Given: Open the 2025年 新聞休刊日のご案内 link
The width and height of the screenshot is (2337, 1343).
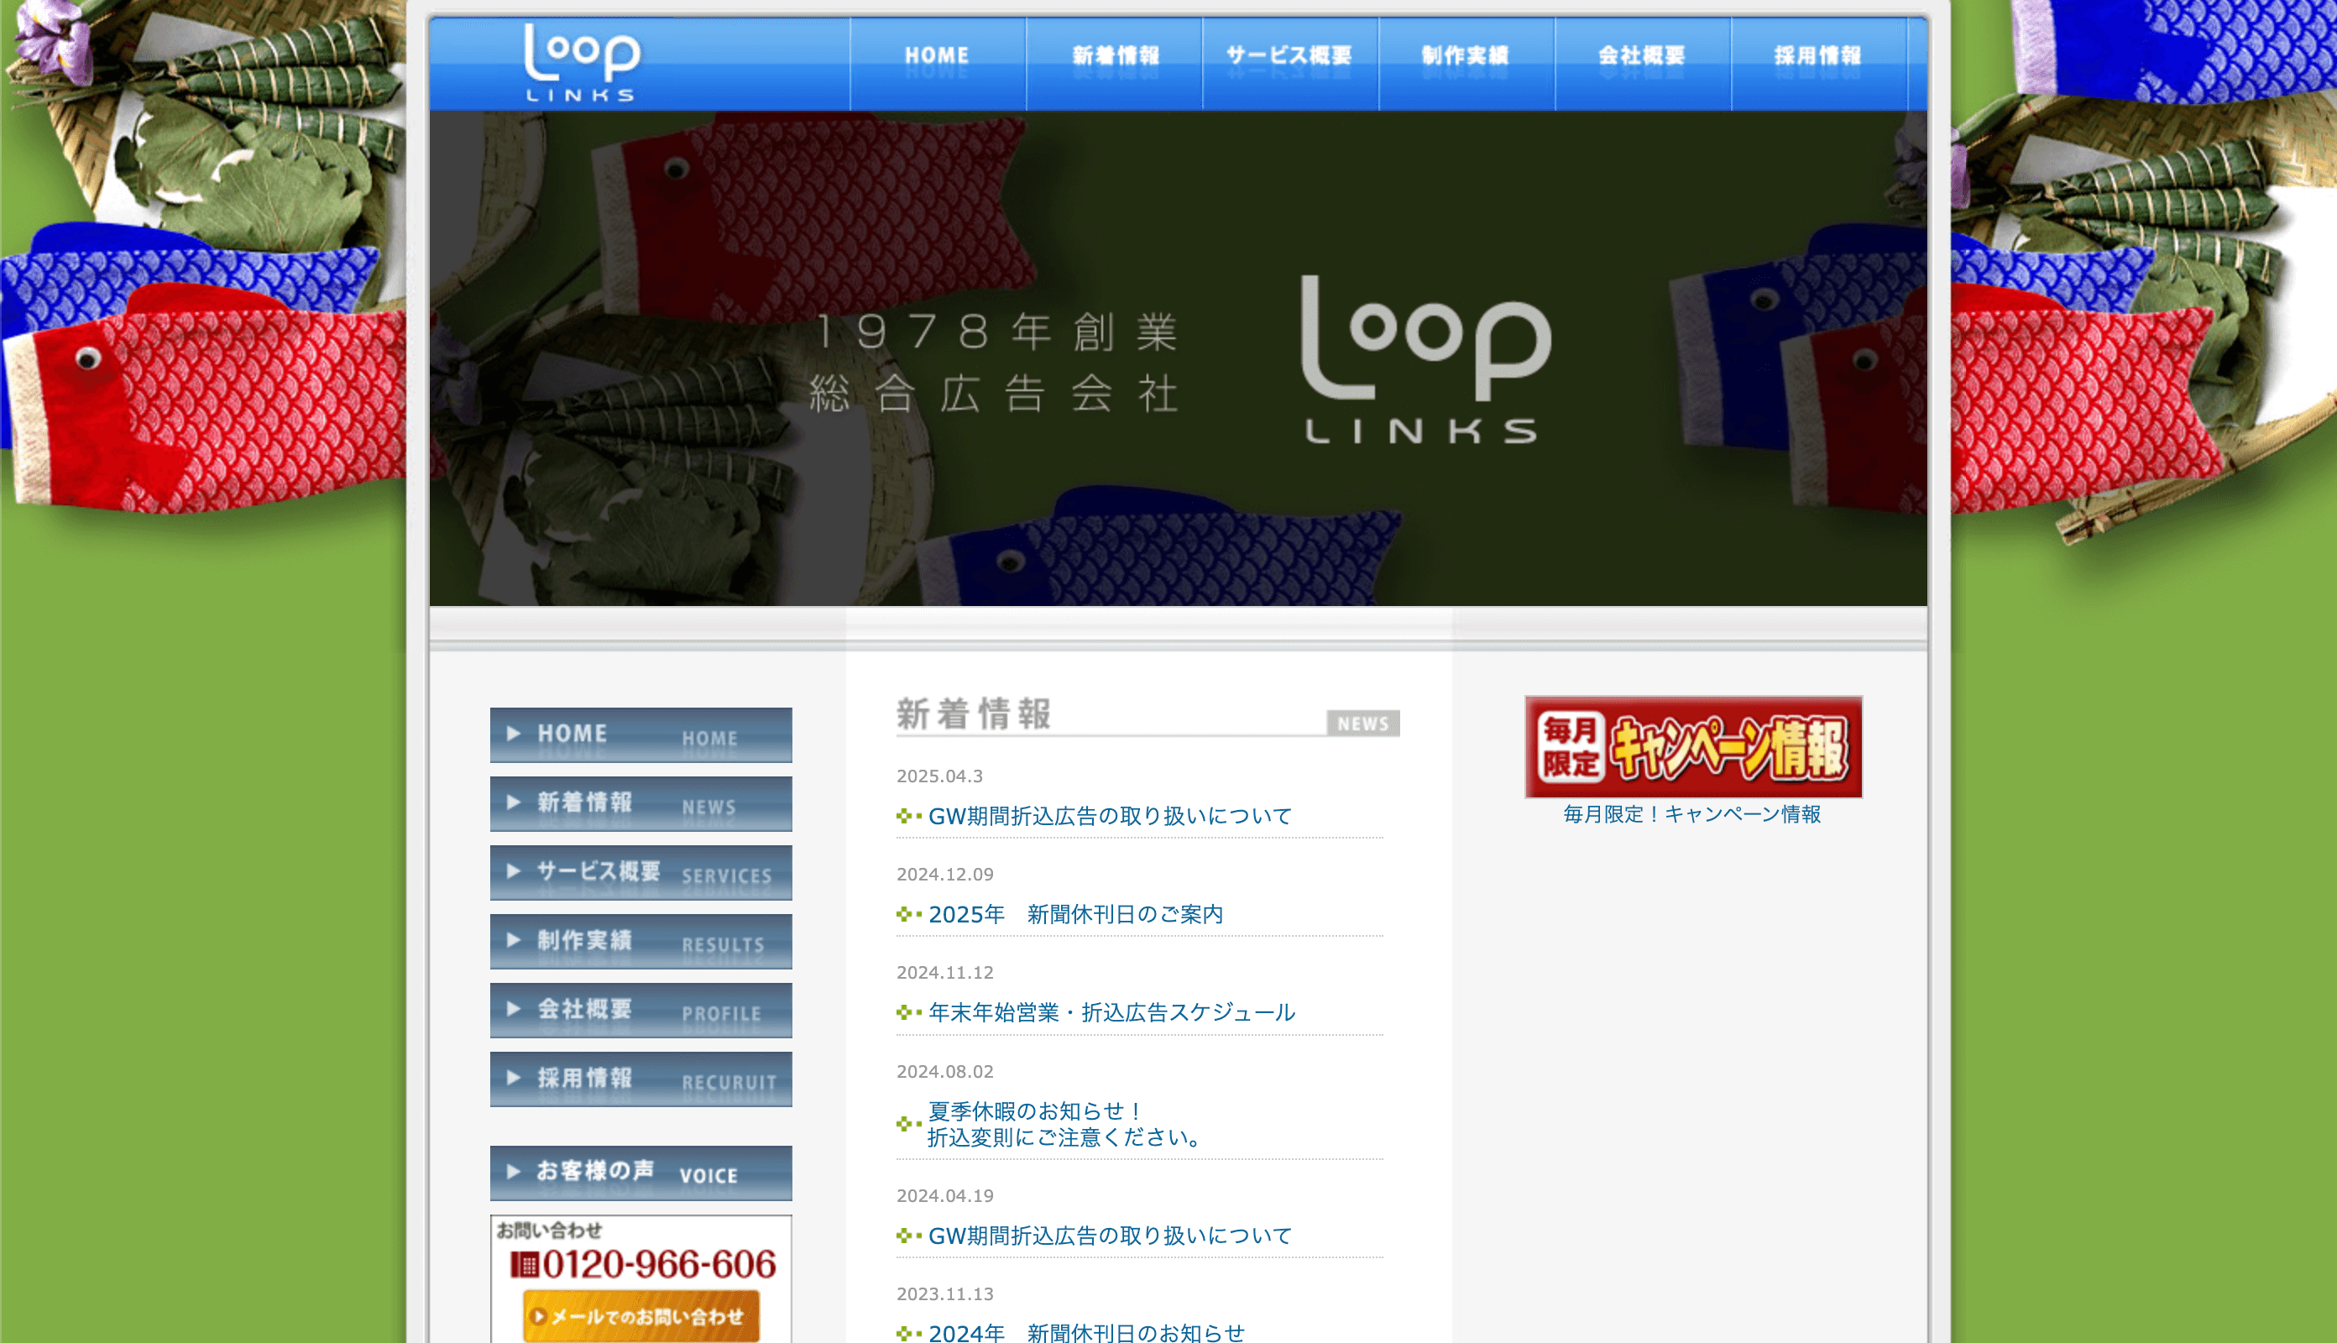Looking at the screenshot, I should pyautogui.click(x=1075, y=914).
